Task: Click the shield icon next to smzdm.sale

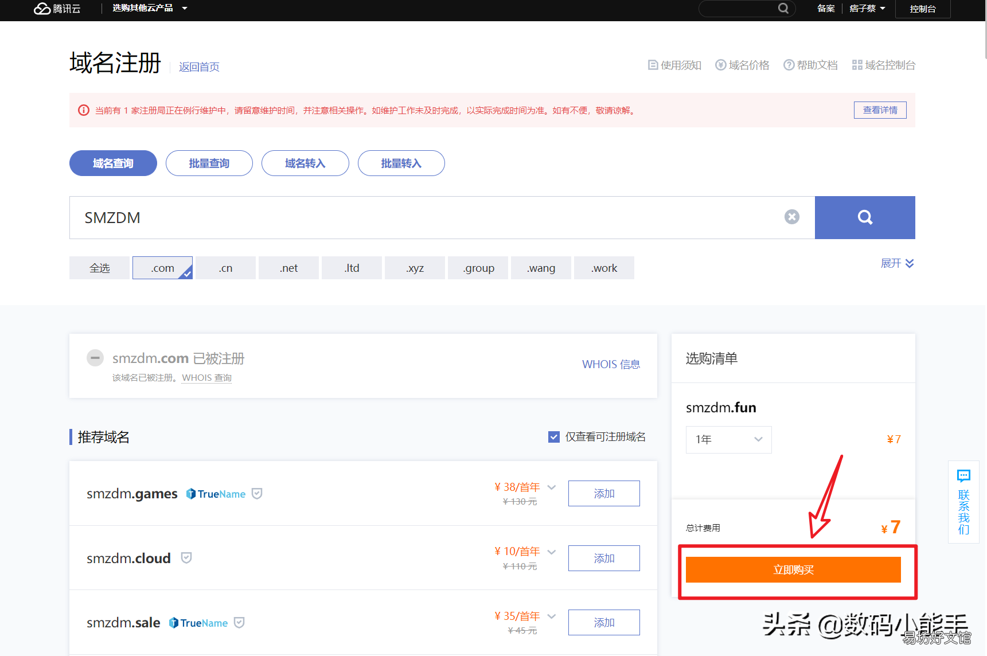Action: 239,623
